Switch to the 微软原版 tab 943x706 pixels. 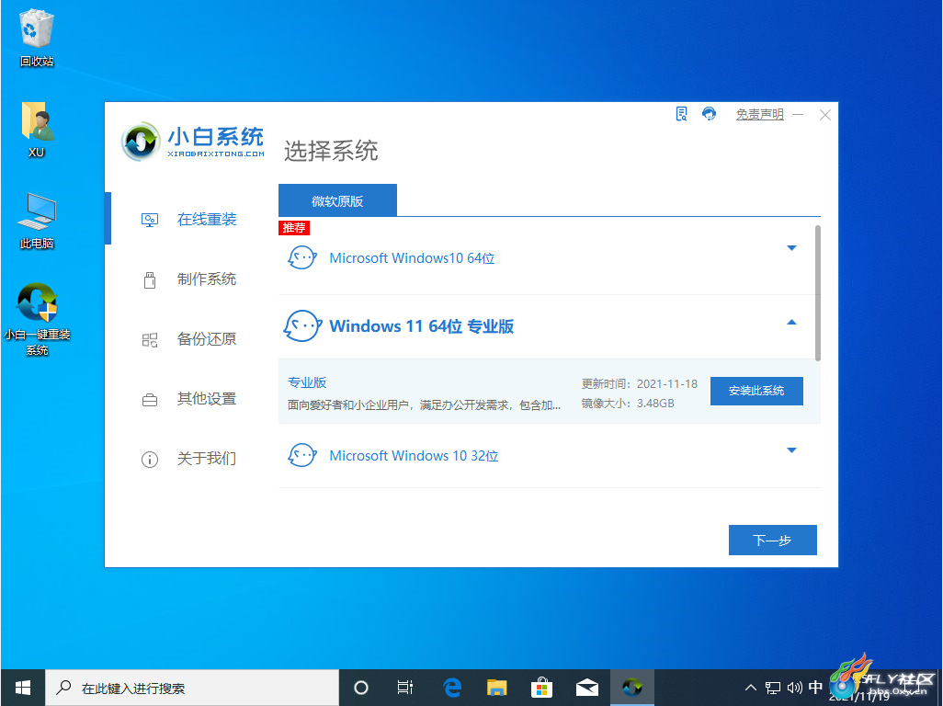point(337,200)
